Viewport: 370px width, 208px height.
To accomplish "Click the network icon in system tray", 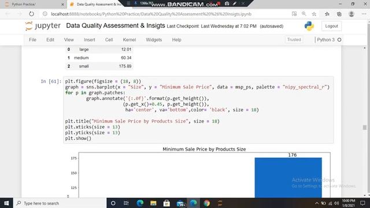I will point(330,203).
